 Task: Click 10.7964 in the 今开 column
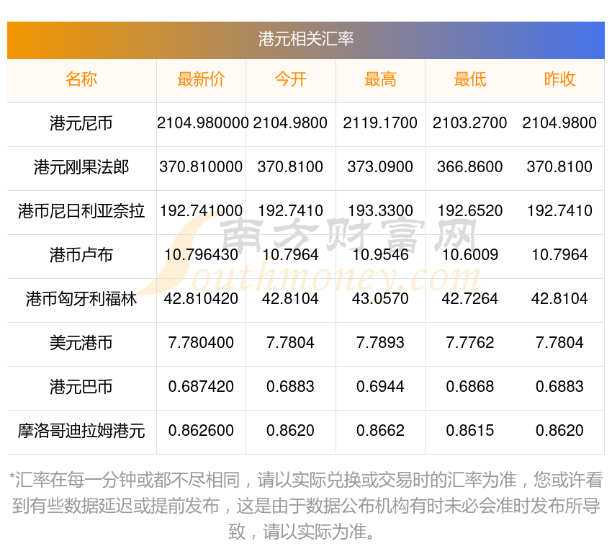pyautogui.click(x=290, y=255)
